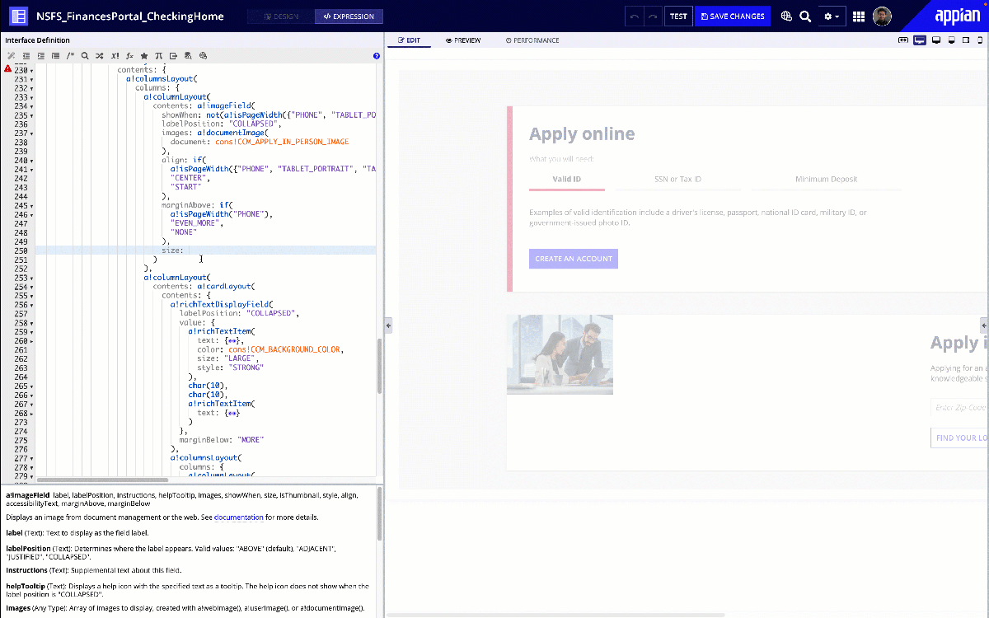
Task: Click the Save Changes button
Action: coord(733,16)
